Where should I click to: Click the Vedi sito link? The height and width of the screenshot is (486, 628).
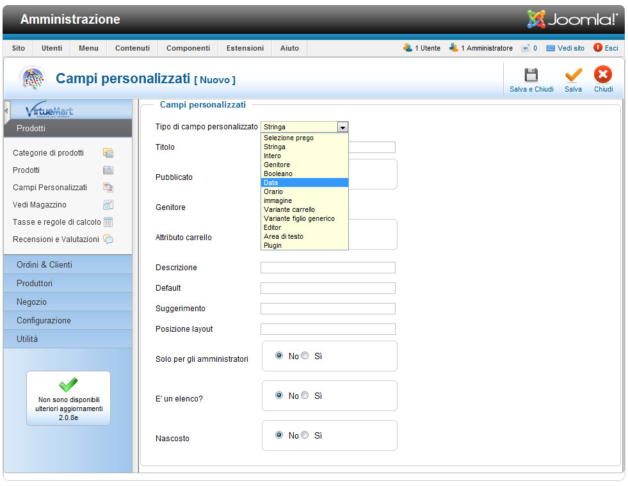(x=570, y=48)
